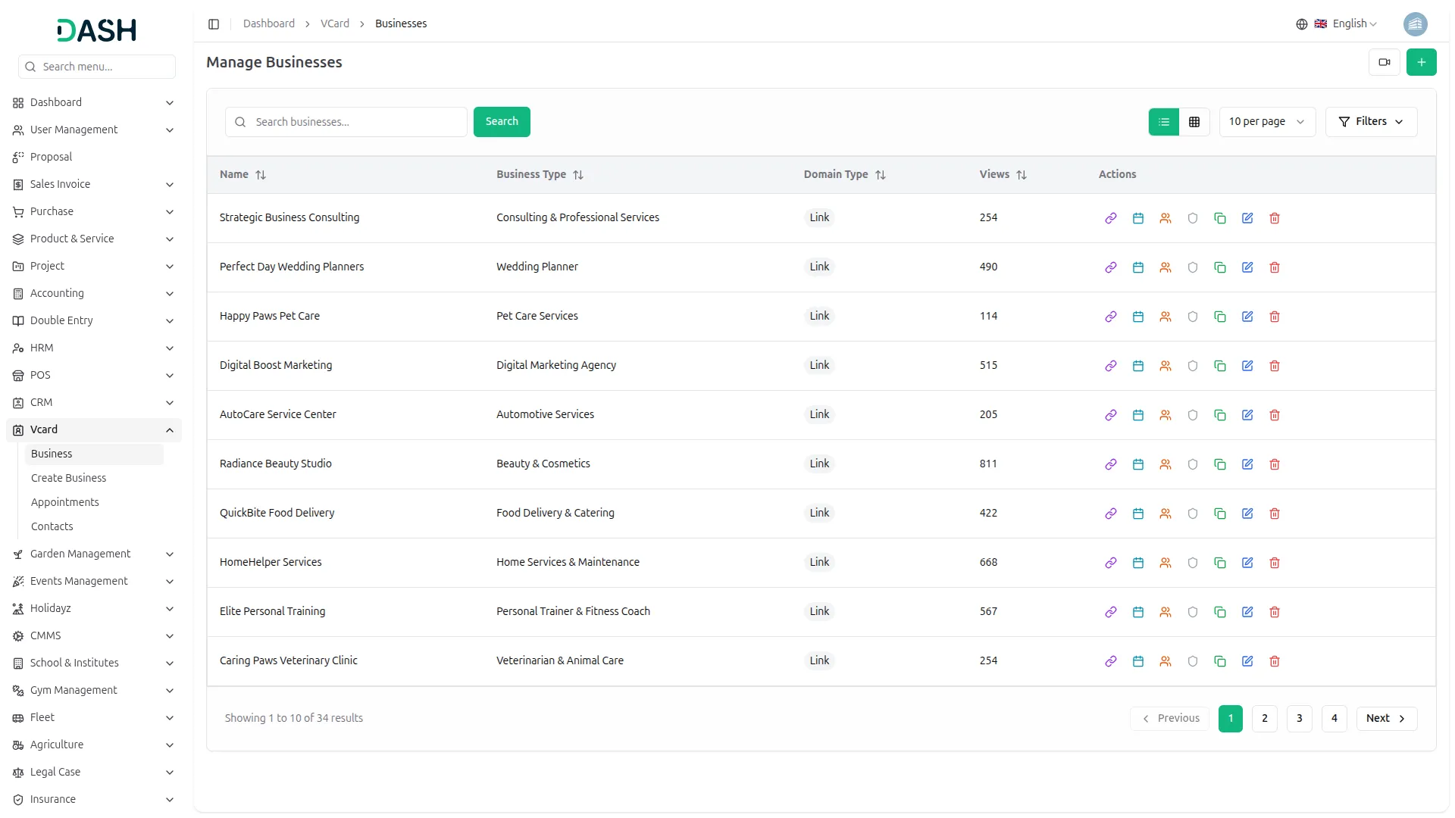This screenshot has height=818, width=1455.
Task: Switch to list view layout
Action: pyautogui.click(x=1163, y=122)
